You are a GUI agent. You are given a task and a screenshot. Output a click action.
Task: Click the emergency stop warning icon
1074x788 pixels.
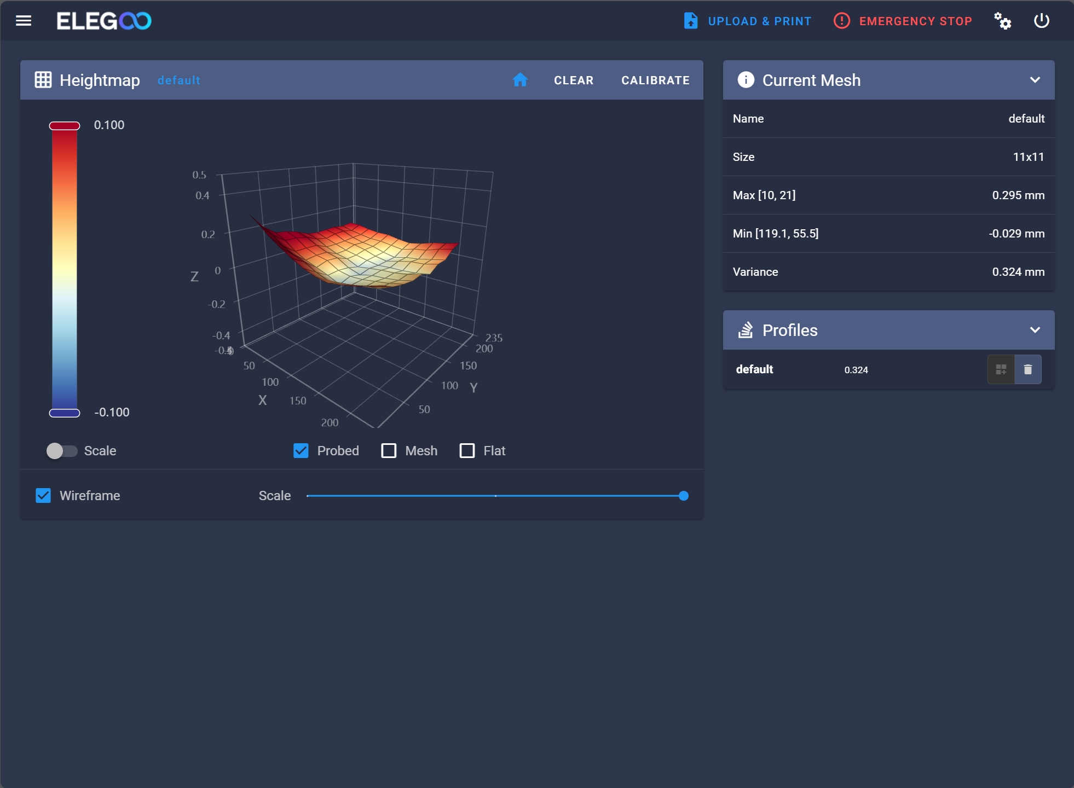(x=841, y=21)
